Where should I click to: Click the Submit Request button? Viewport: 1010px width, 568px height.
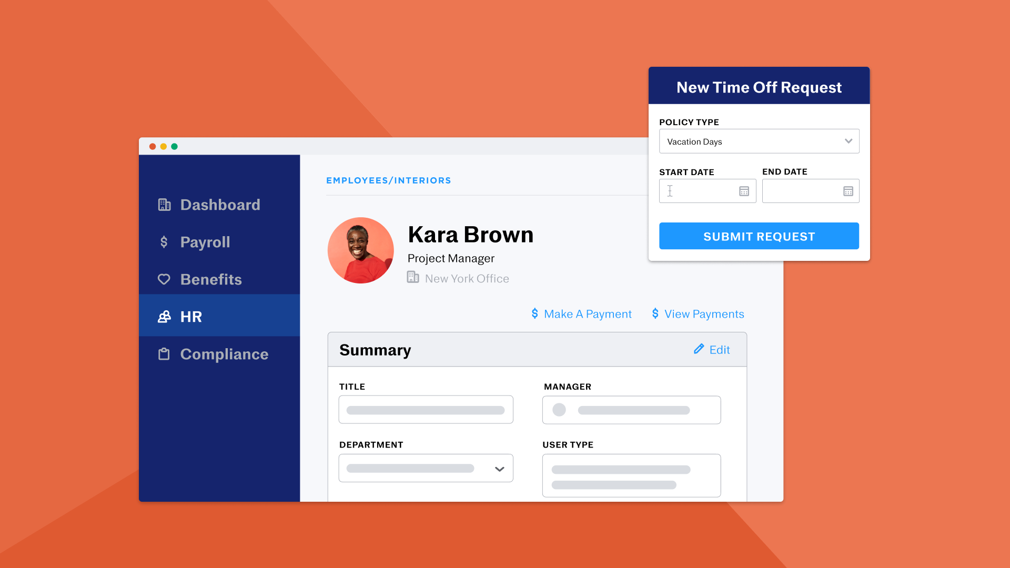coord(759,236)
